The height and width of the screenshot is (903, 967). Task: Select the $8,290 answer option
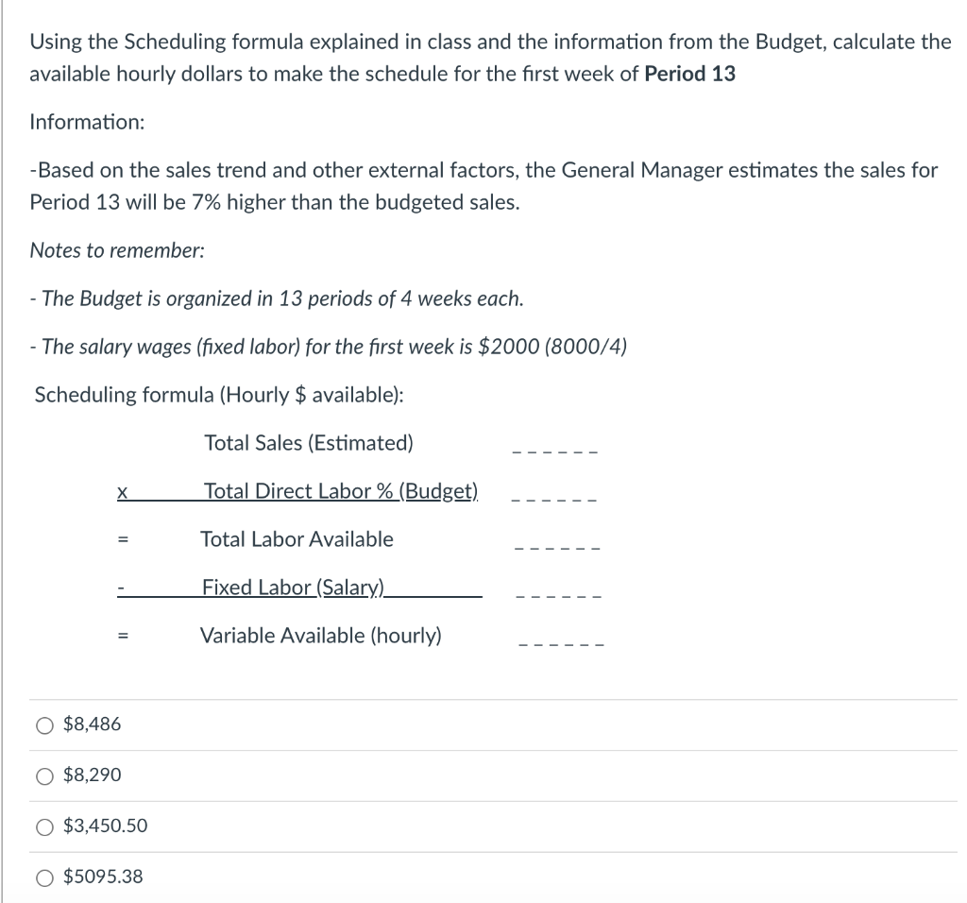pyautogui.click(x=43, y=775)
